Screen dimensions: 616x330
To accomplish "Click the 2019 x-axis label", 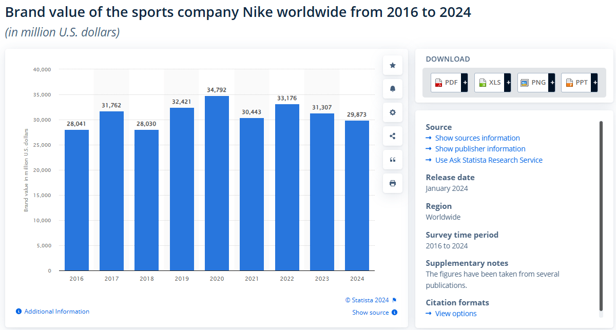I will click(182, 279).
